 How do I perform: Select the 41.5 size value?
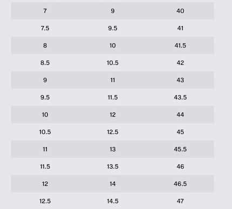180,45
